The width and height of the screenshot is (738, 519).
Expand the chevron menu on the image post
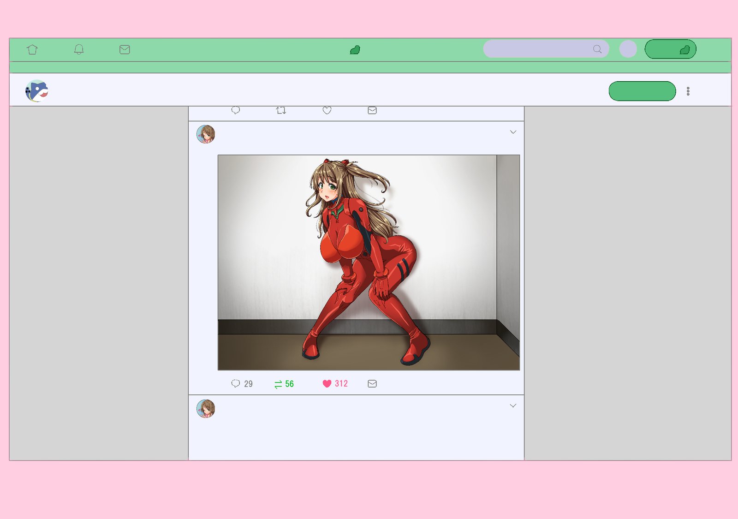(x=513, y=132)
